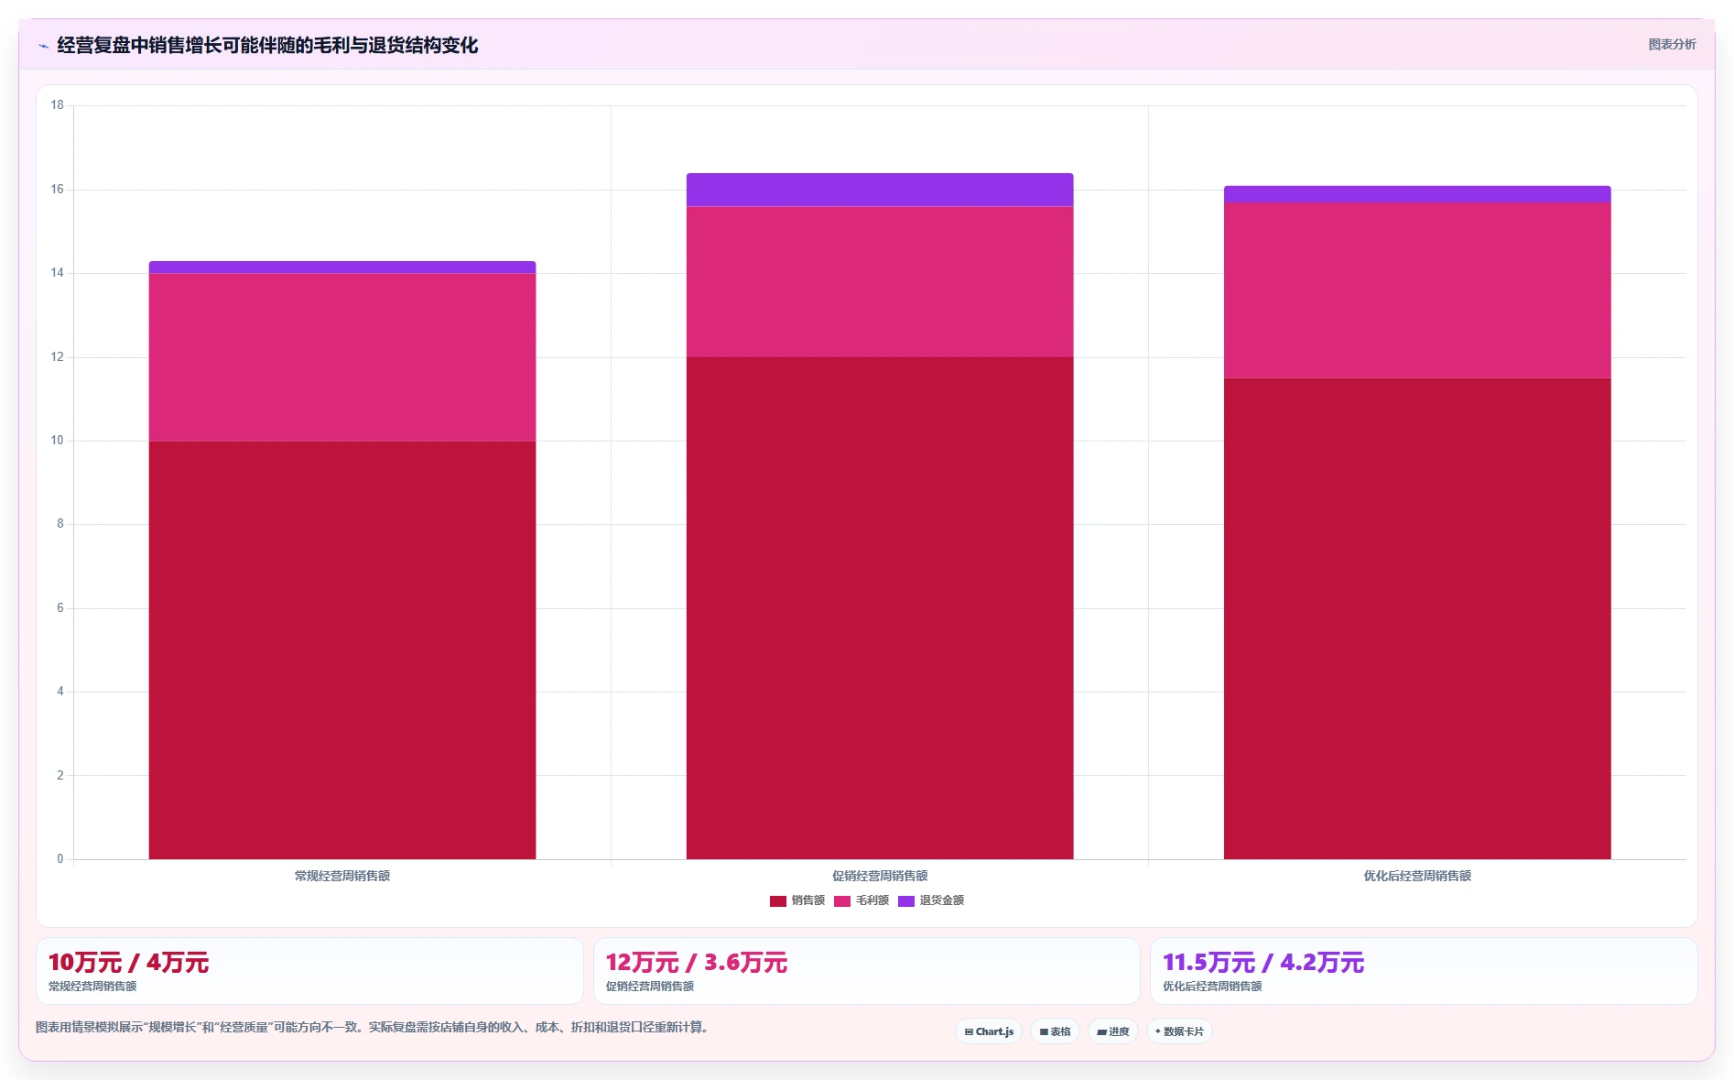Viewport: 1734px width, 1080px height.
Task: Click the 10万元 / 4万元 card value
Action: point(128,963)
